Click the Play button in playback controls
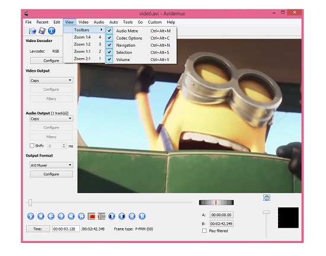 point(31,216)
